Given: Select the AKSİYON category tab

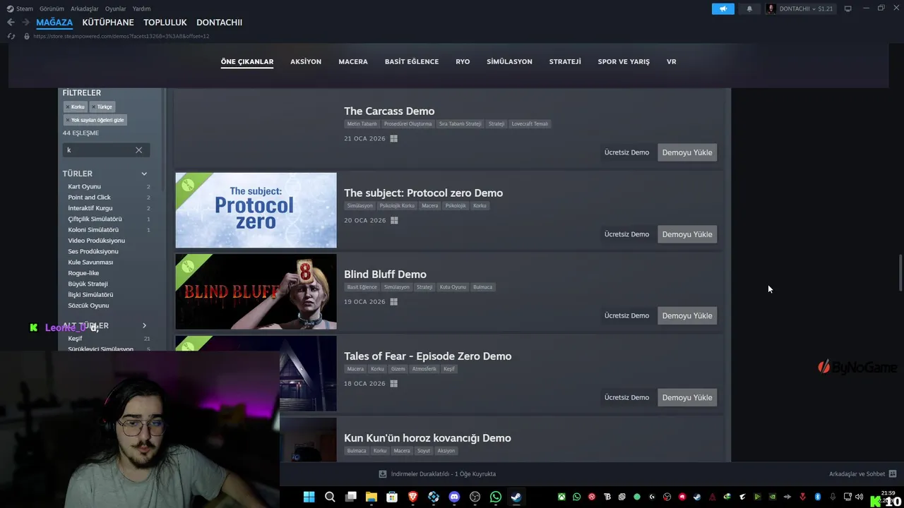Looking at the screenshot, I should tap(306, 61).
